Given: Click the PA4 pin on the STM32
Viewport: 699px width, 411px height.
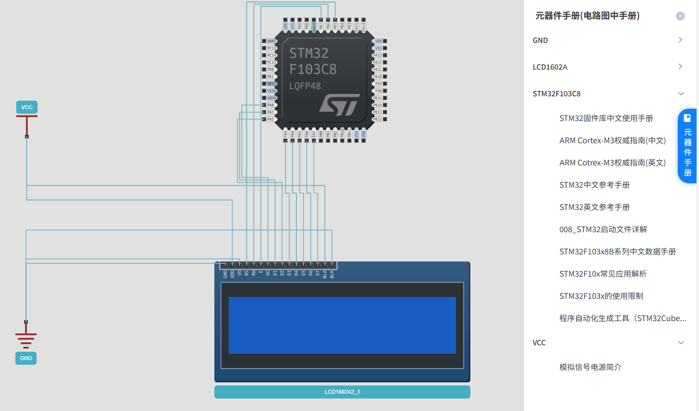Looking at the screenshot, I should click(x=292, y=135).
